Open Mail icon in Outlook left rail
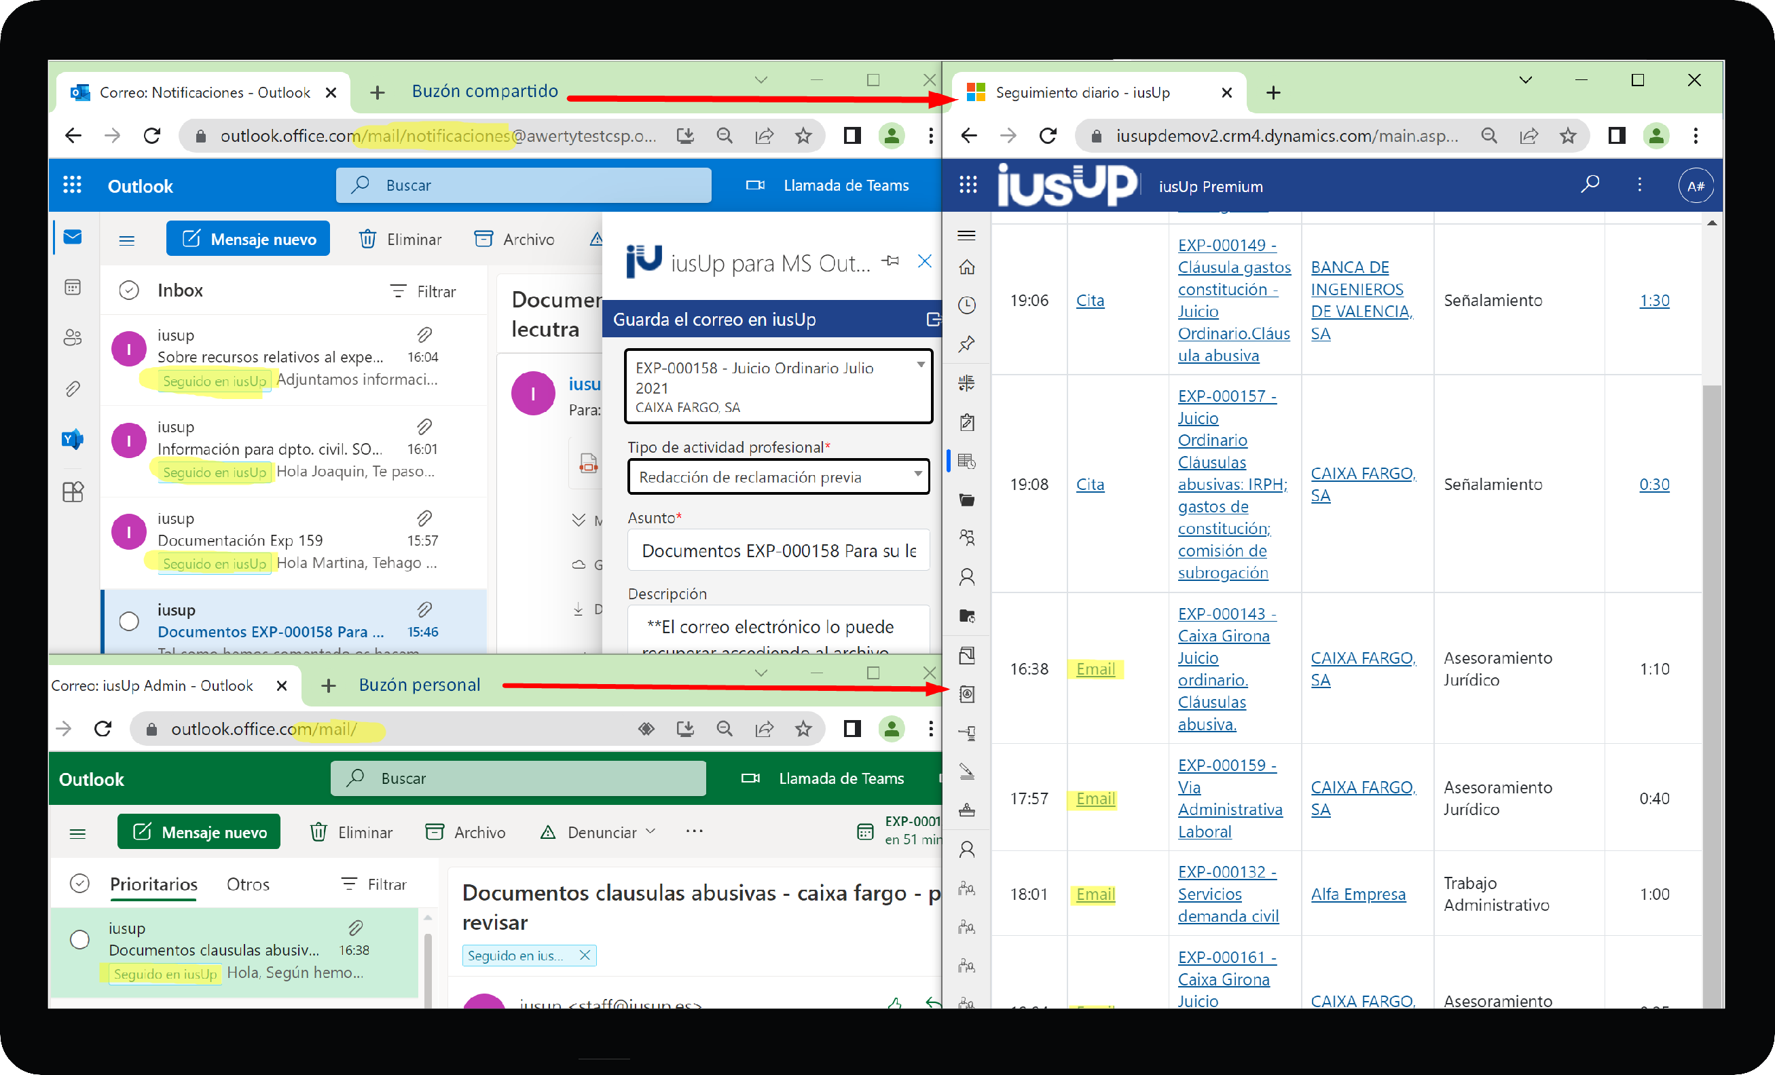Image resolution: width=1775 pixels, height=1075 pixels. tap(72, 237)
